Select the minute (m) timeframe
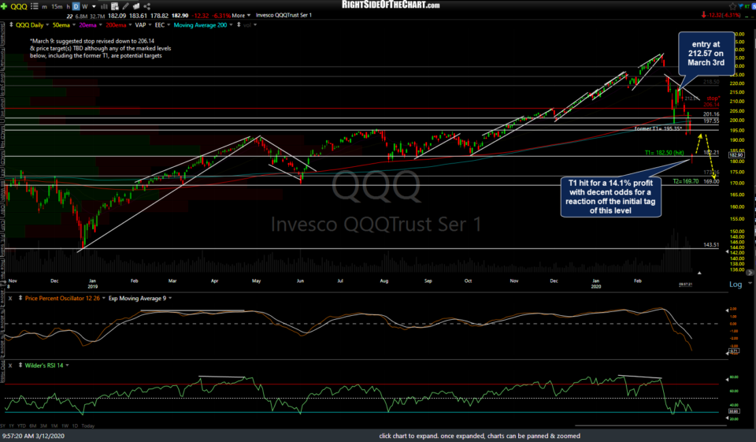The height and width of the screenshot is (442, 756). pos(44,6)
